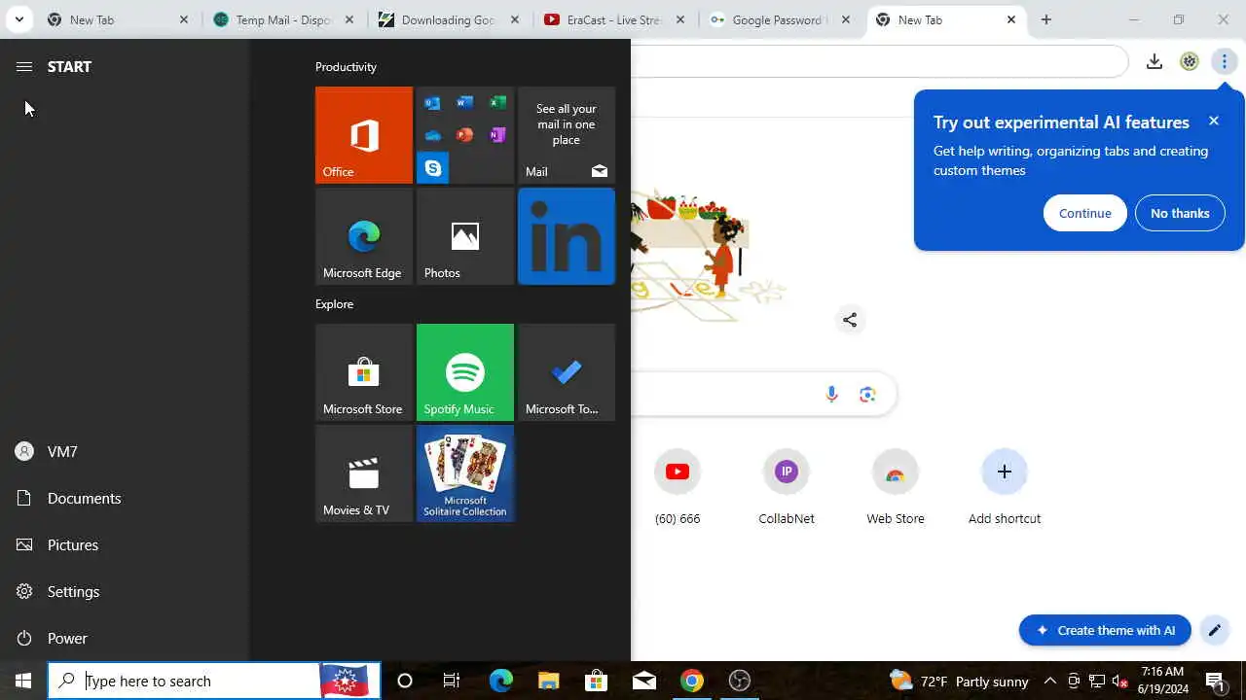Viewport: 1246px width, 700px height.
Task: Open the search highlights icon in taskbar search box
Action: [345, 681]
